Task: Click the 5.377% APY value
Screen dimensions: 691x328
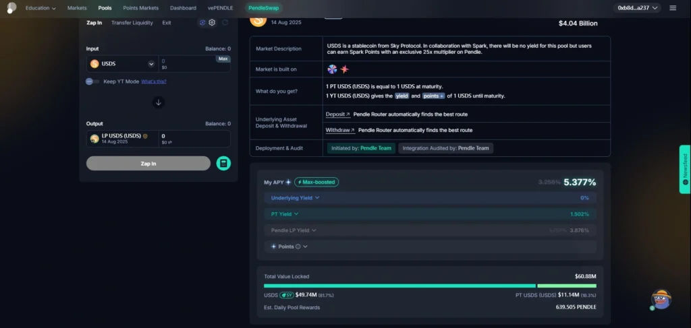Action: pyautogui.click(x=580, y=182)
